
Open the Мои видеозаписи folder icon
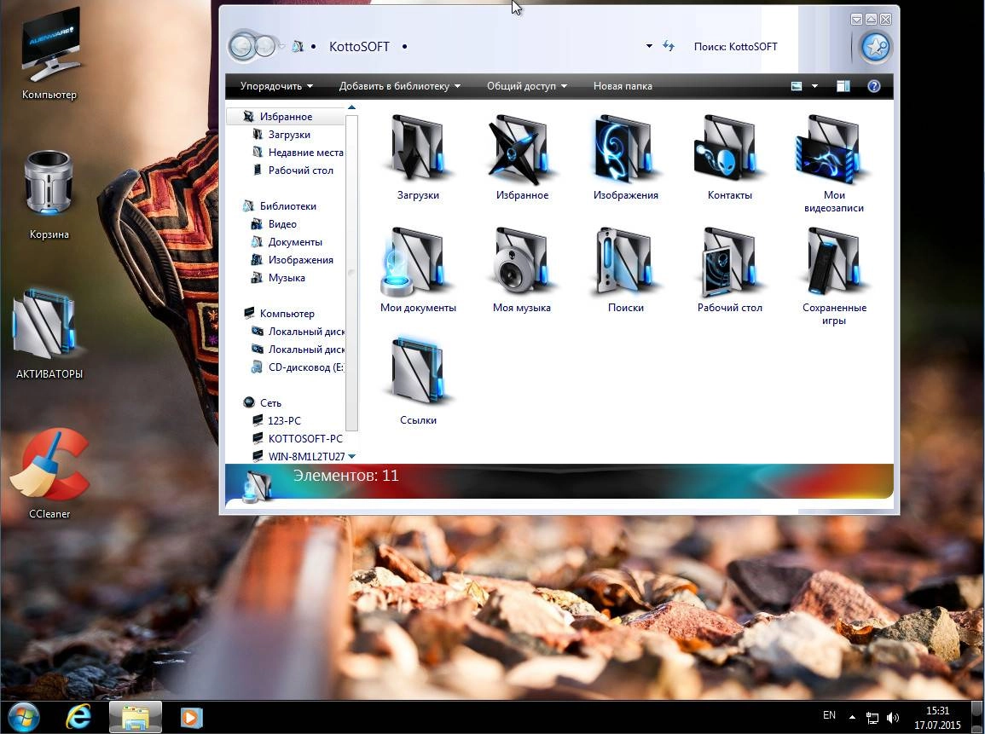click(833, 163)
